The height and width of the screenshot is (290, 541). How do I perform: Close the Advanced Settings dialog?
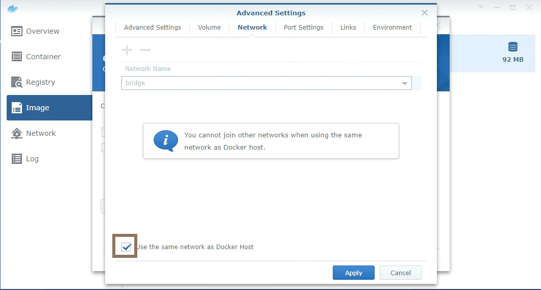click(x=424, y=13)
